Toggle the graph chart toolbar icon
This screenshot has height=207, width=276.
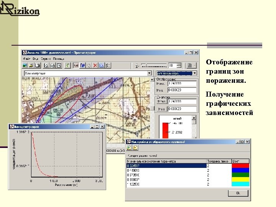76,66
